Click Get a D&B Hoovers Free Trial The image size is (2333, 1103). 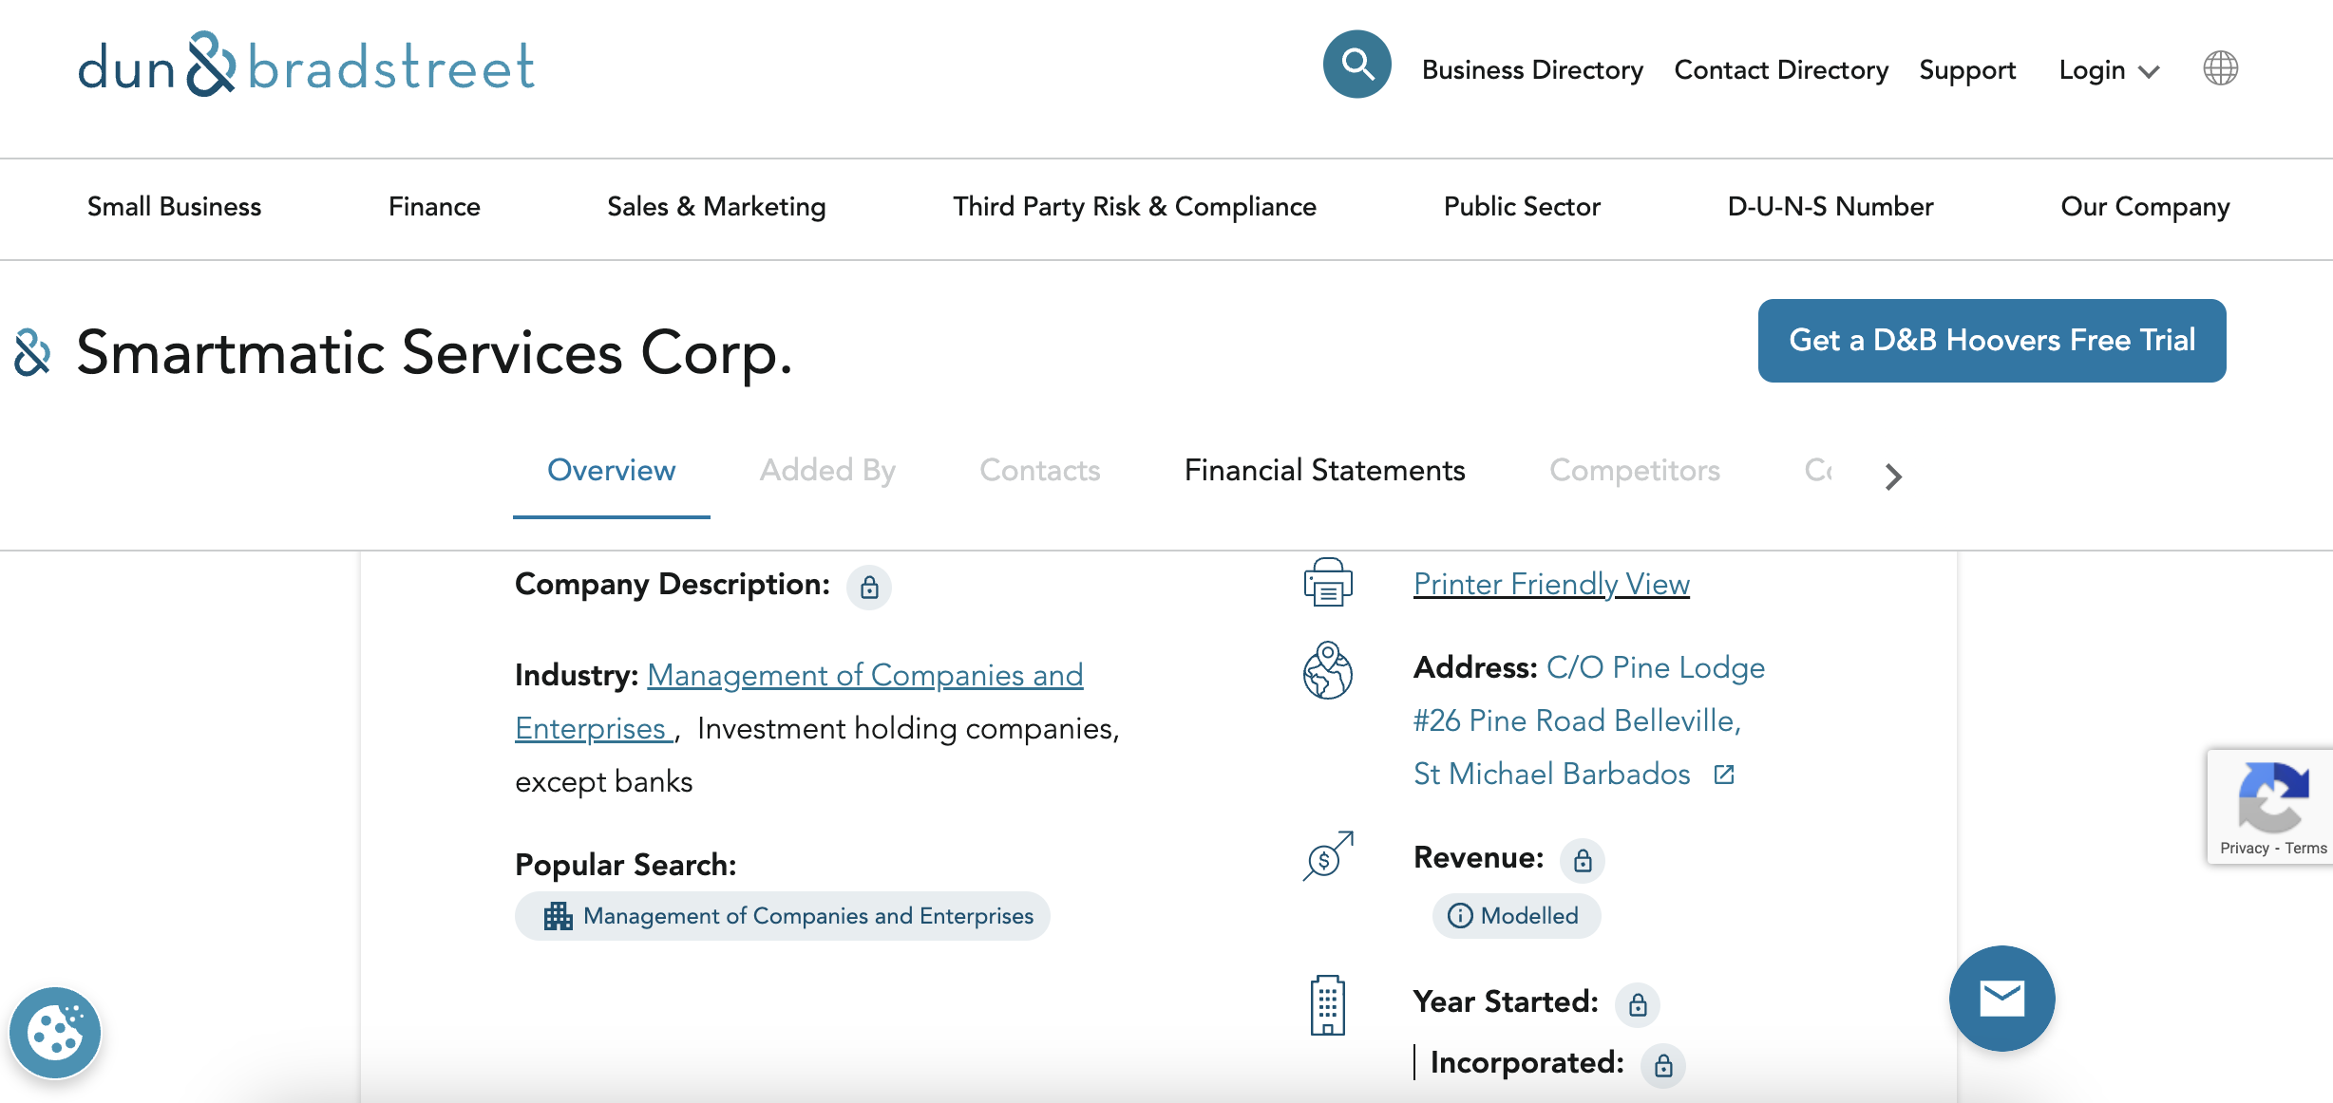[1992, 341]
